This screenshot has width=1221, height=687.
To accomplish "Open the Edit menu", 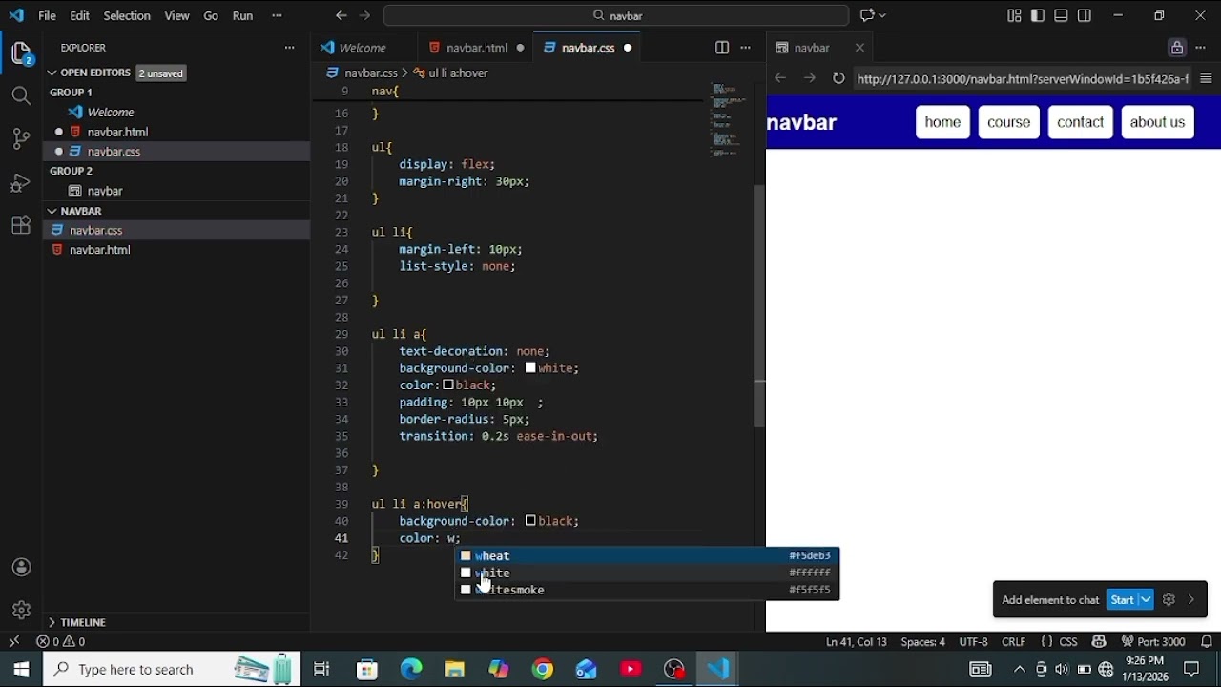I will pyautogui.click(x=80, y=15).
